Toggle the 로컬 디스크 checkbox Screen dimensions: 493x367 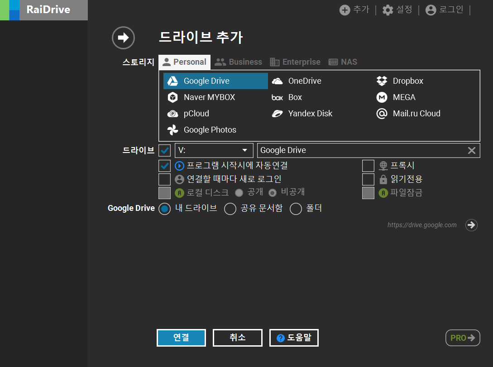coord(164,193)
